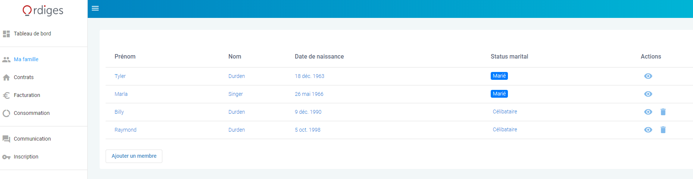View Billy's details with eye icon

point(648,112)
